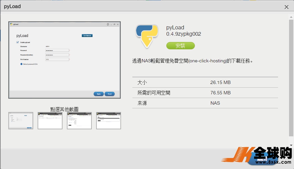Click the blue info icon beside Default password

pyautogui.click(x=21, y=64)
